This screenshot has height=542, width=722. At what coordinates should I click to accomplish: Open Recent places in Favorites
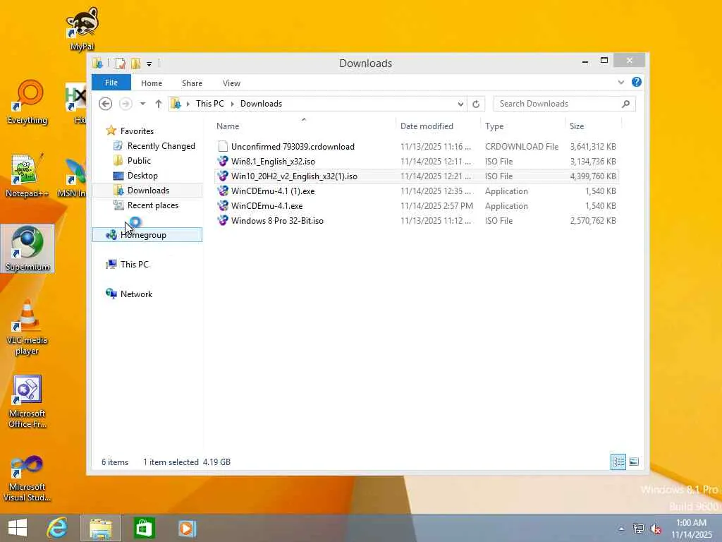[153, 205]
